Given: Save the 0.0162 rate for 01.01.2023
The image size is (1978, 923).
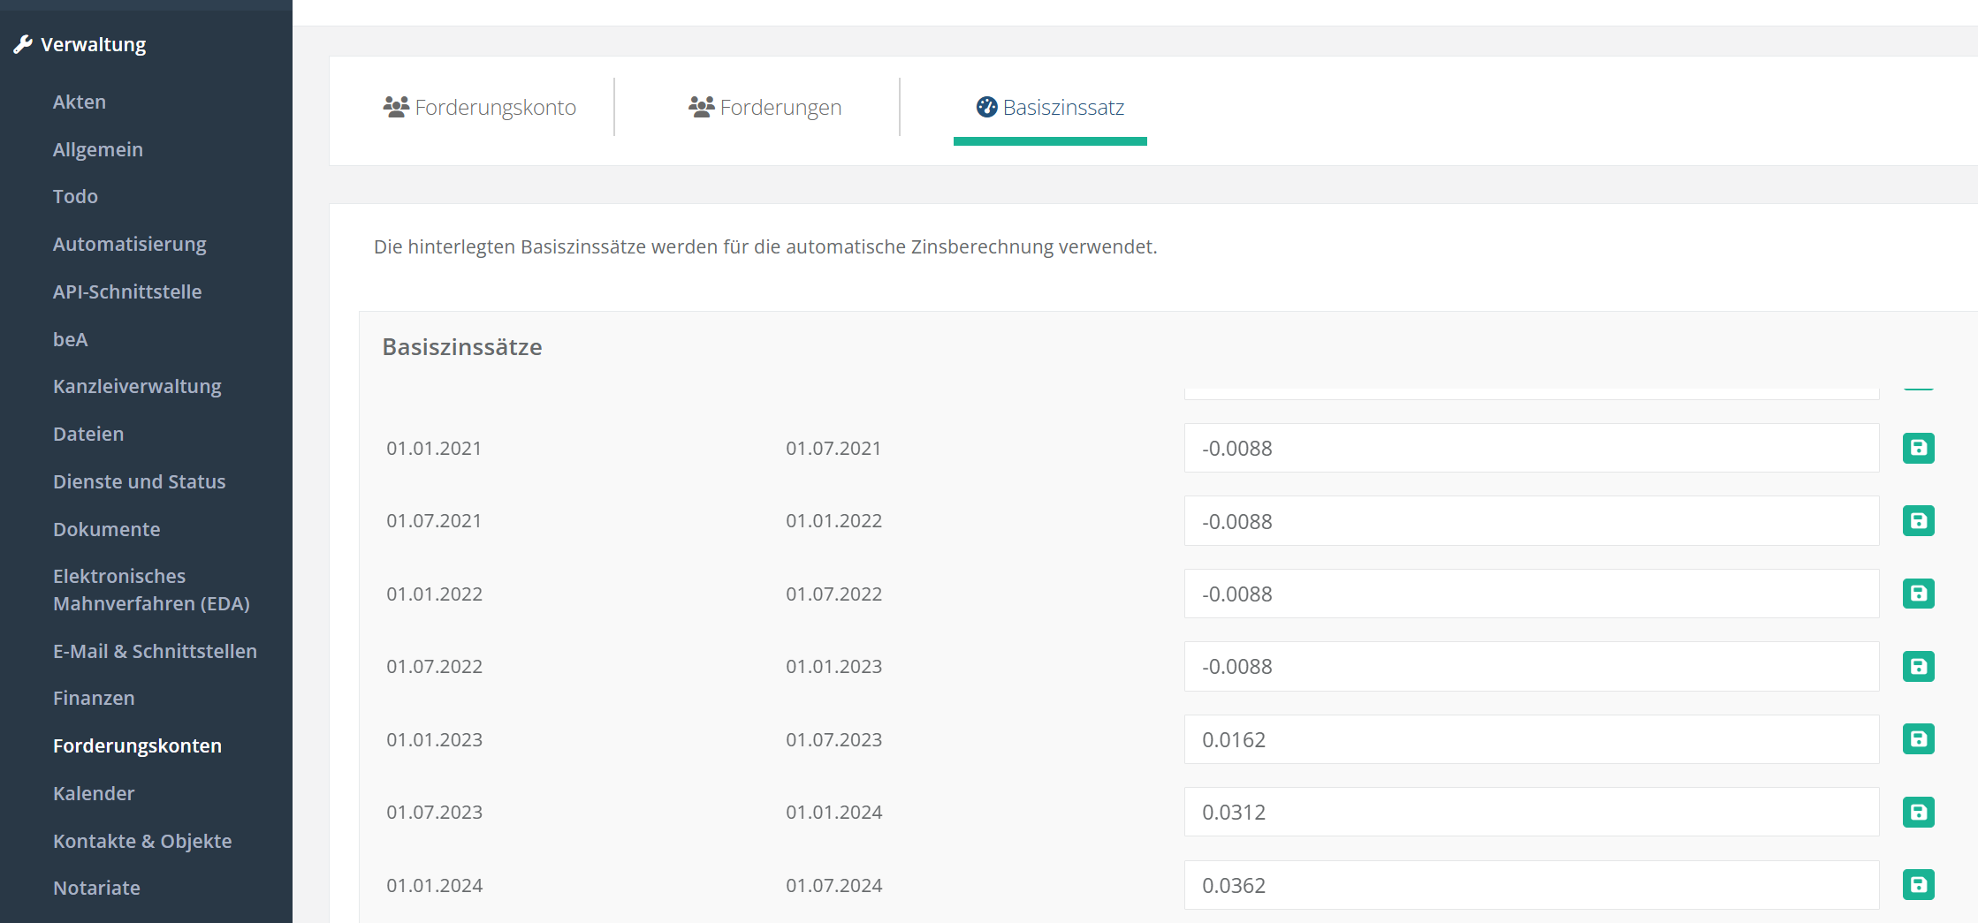Looking at the screenshot, I should (1918, 739).
